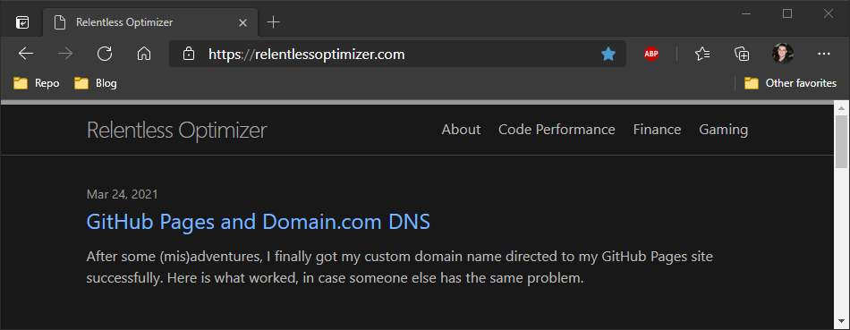Click the vertical scrollbar thumb

tap(841, 141)
